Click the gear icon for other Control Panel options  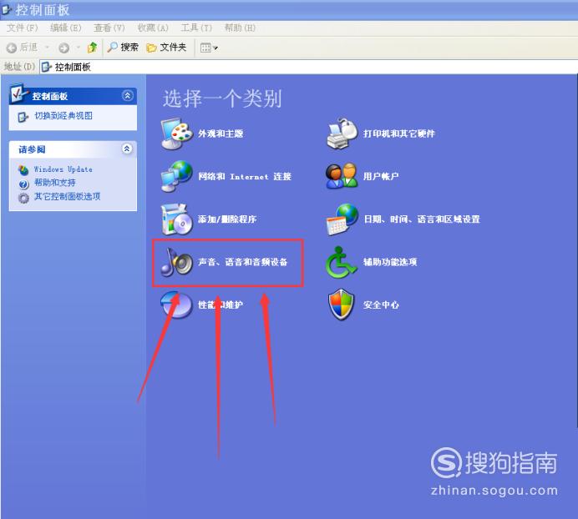[23, 198]
